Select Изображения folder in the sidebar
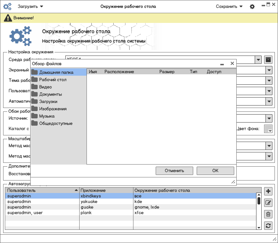The width and height of the screenshot is (278, 243). click(52, 109)
